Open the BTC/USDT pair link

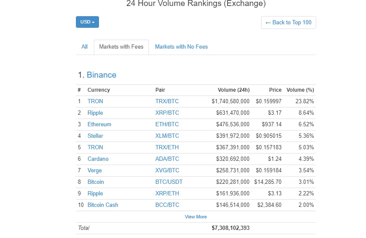click(168, 182)
